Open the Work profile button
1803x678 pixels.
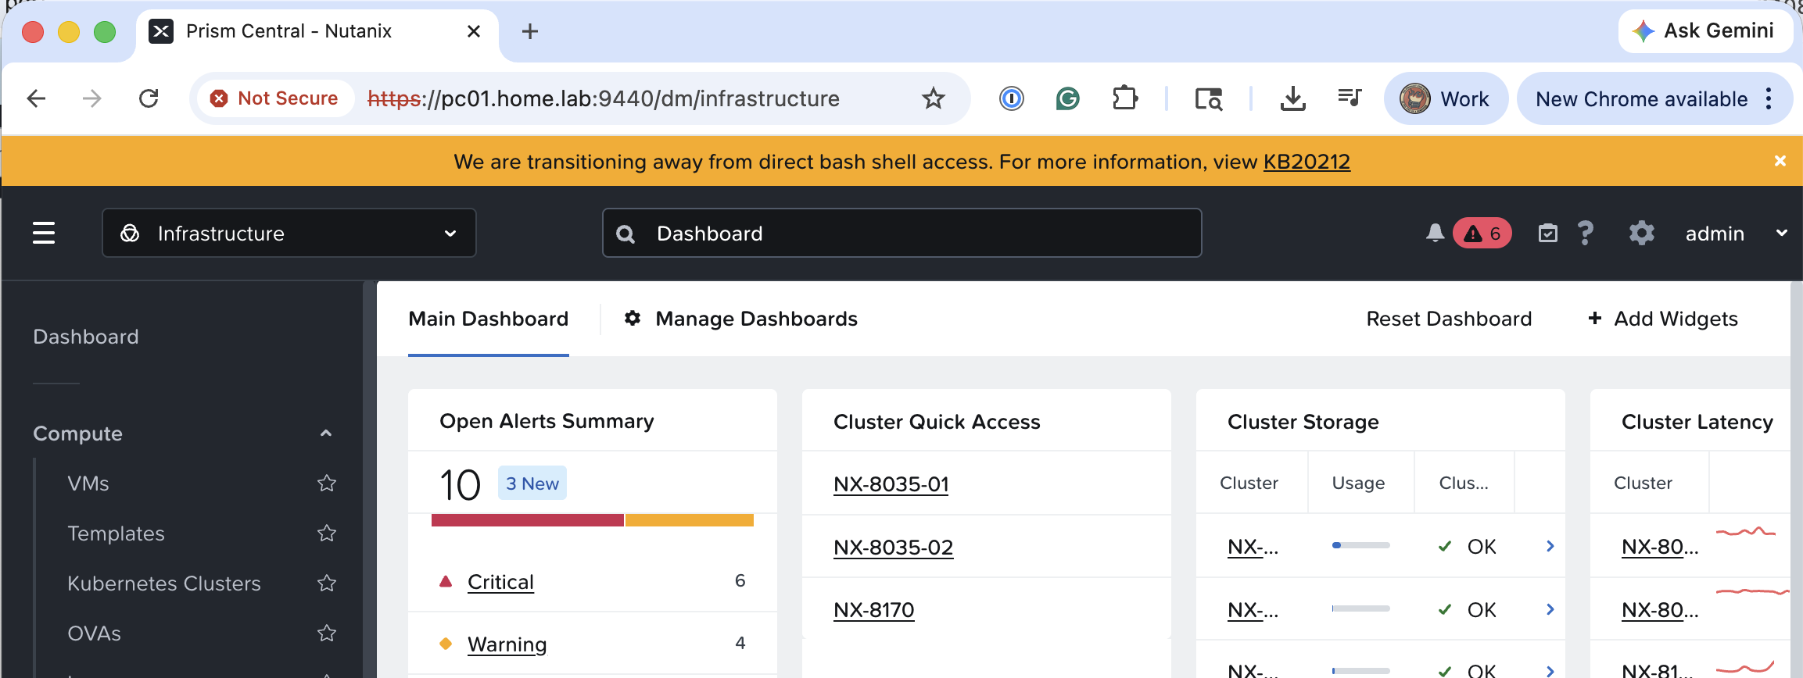point(1446,98)
